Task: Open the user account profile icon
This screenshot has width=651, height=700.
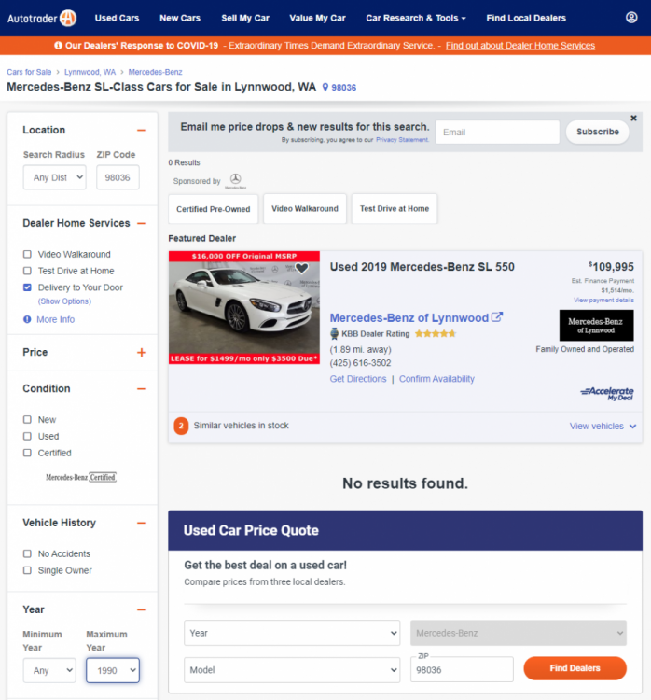Action: point(631,18)
